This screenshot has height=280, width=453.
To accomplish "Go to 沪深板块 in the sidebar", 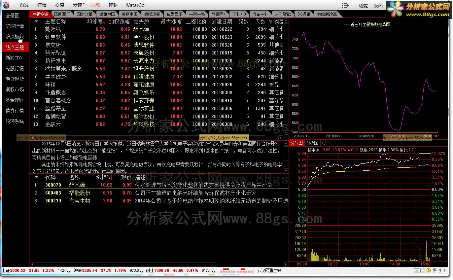I will [15, 37].
